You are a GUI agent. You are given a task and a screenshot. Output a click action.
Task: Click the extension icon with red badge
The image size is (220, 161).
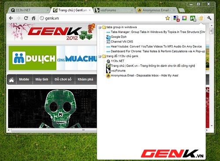click(176, 18)
